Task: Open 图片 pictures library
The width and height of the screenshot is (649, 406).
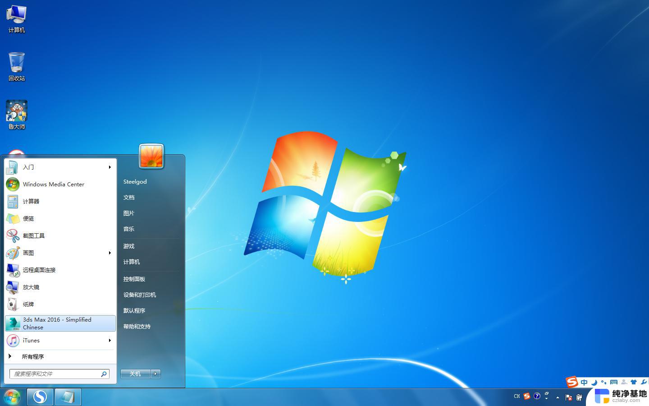Action: 151,213
